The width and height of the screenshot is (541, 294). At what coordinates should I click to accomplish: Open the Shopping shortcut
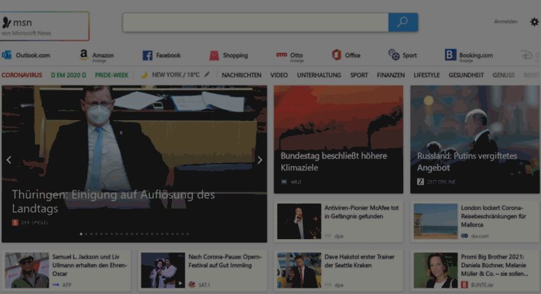[228, 55]
